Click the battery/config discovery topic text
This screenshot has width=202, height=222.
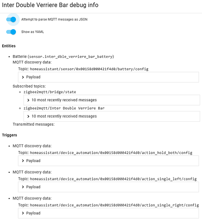point(89,69)
